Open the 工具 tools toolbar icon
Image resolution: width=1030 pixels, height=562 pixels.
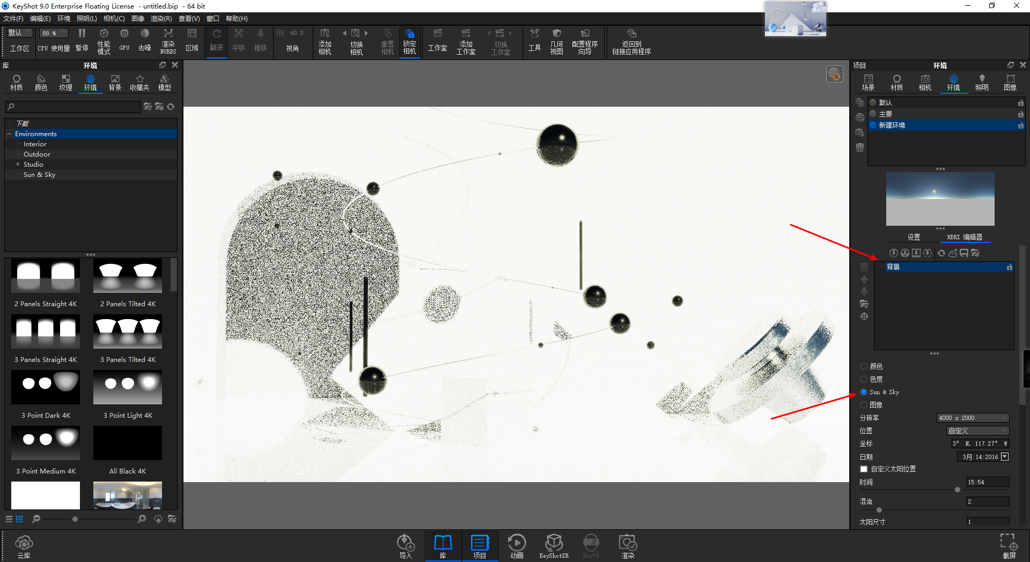point(534,41)
